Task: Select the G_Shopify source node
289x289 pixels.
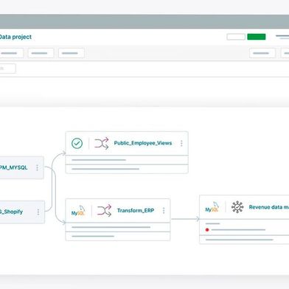Action: click(22, 212)
